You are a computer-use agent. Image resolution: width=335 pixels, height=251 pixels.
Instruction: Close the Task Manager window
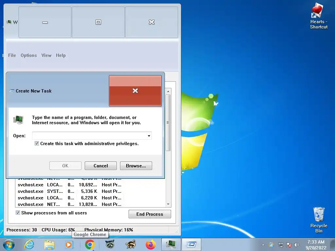[x=151, y=22]
